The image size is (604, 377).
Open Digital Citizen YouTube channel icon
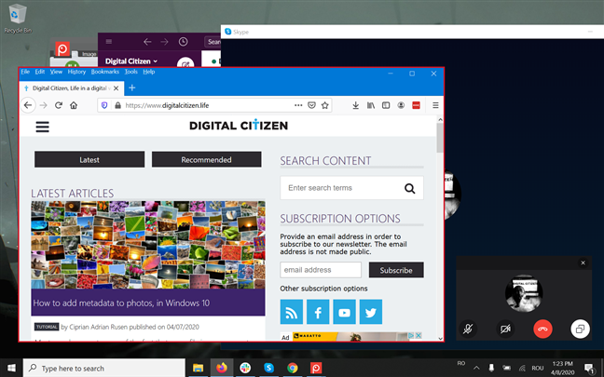coord(344,312)
